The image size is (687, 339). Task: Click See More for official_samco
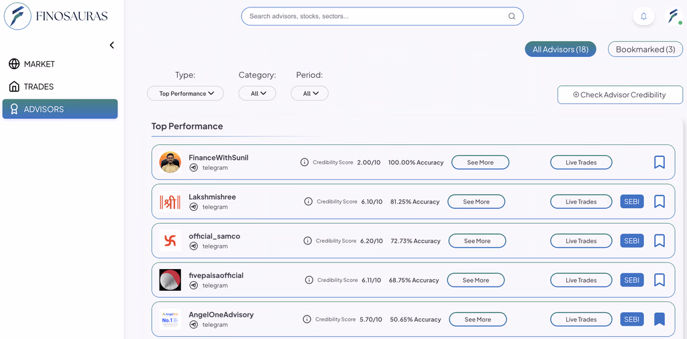477,241
